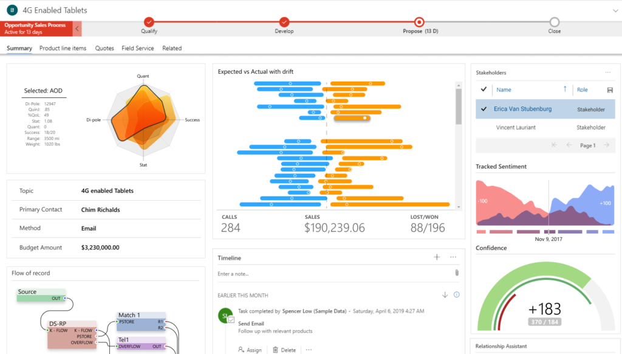This screenshot has width=622, height=354.
Task: Save stakeholder changes with the floppy disk icon
Action: tap(610, 90)
